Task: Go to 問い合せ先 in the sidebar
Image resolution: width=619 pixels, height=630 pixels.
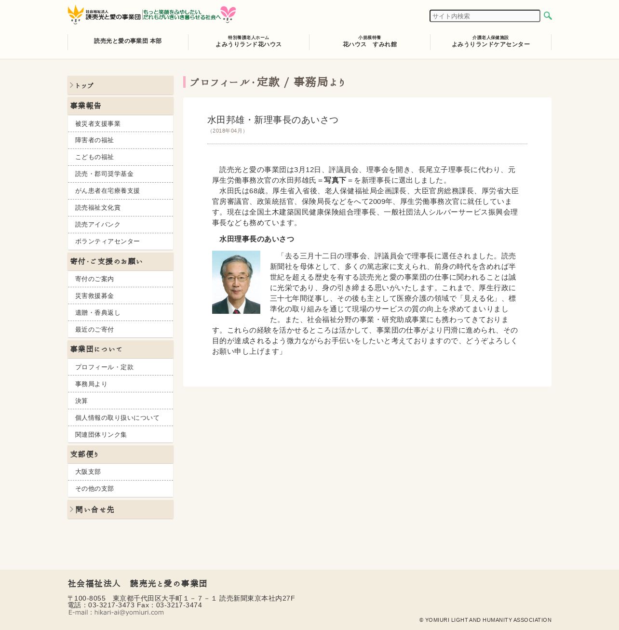Action: (x=121, y=509)
